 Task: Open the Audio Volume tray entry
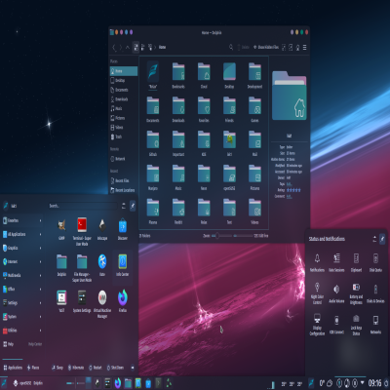[x=336, y=293]
